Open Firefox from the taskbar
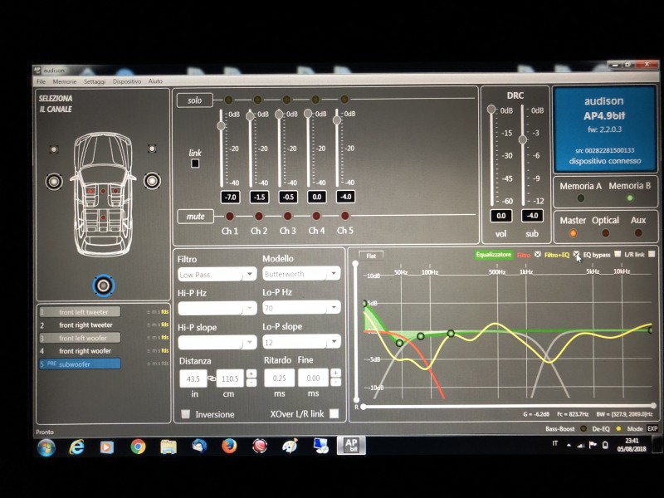664x498 pixels. click(229, 446)
